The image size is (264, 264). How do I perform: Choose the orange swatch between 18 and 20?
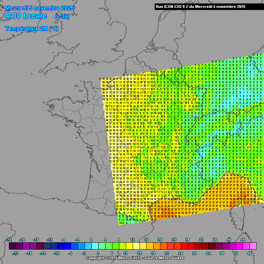coord(157,246)
